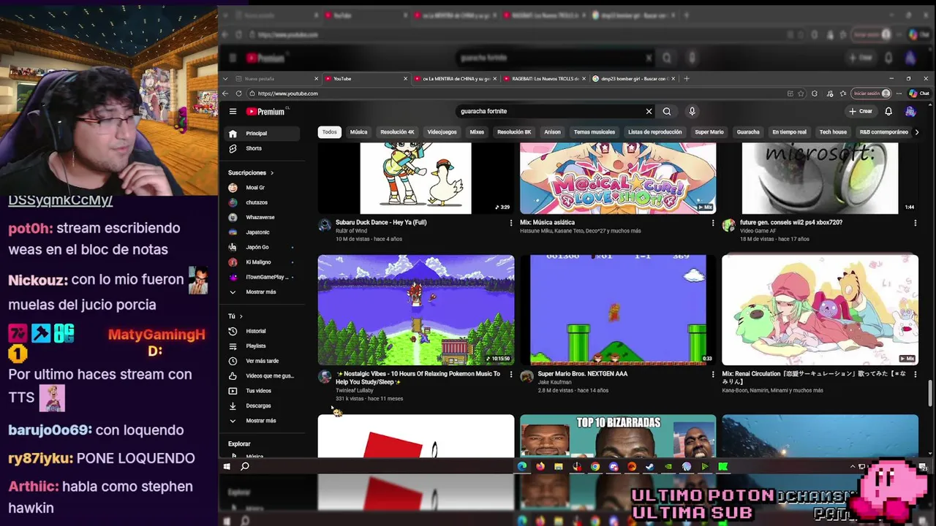Open the YouTube hamburger guide menu
The image size is (936, 526).
[233, 111]
